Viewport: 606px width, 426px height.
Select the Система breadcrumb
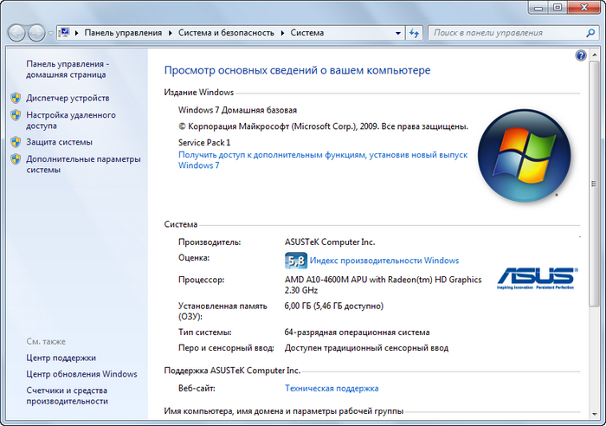point(307,33)
